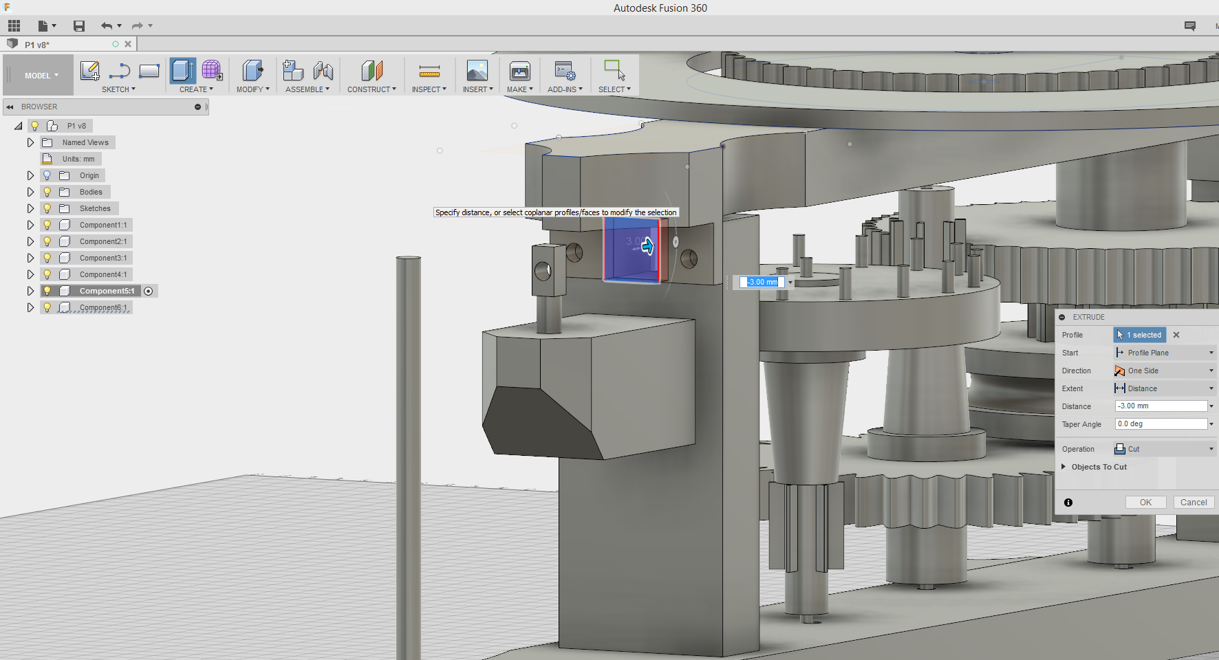This screenshot has height=660, width=1219.
Task: Collapse the Extrude dialog minus icon
Action: point(1062,318)
